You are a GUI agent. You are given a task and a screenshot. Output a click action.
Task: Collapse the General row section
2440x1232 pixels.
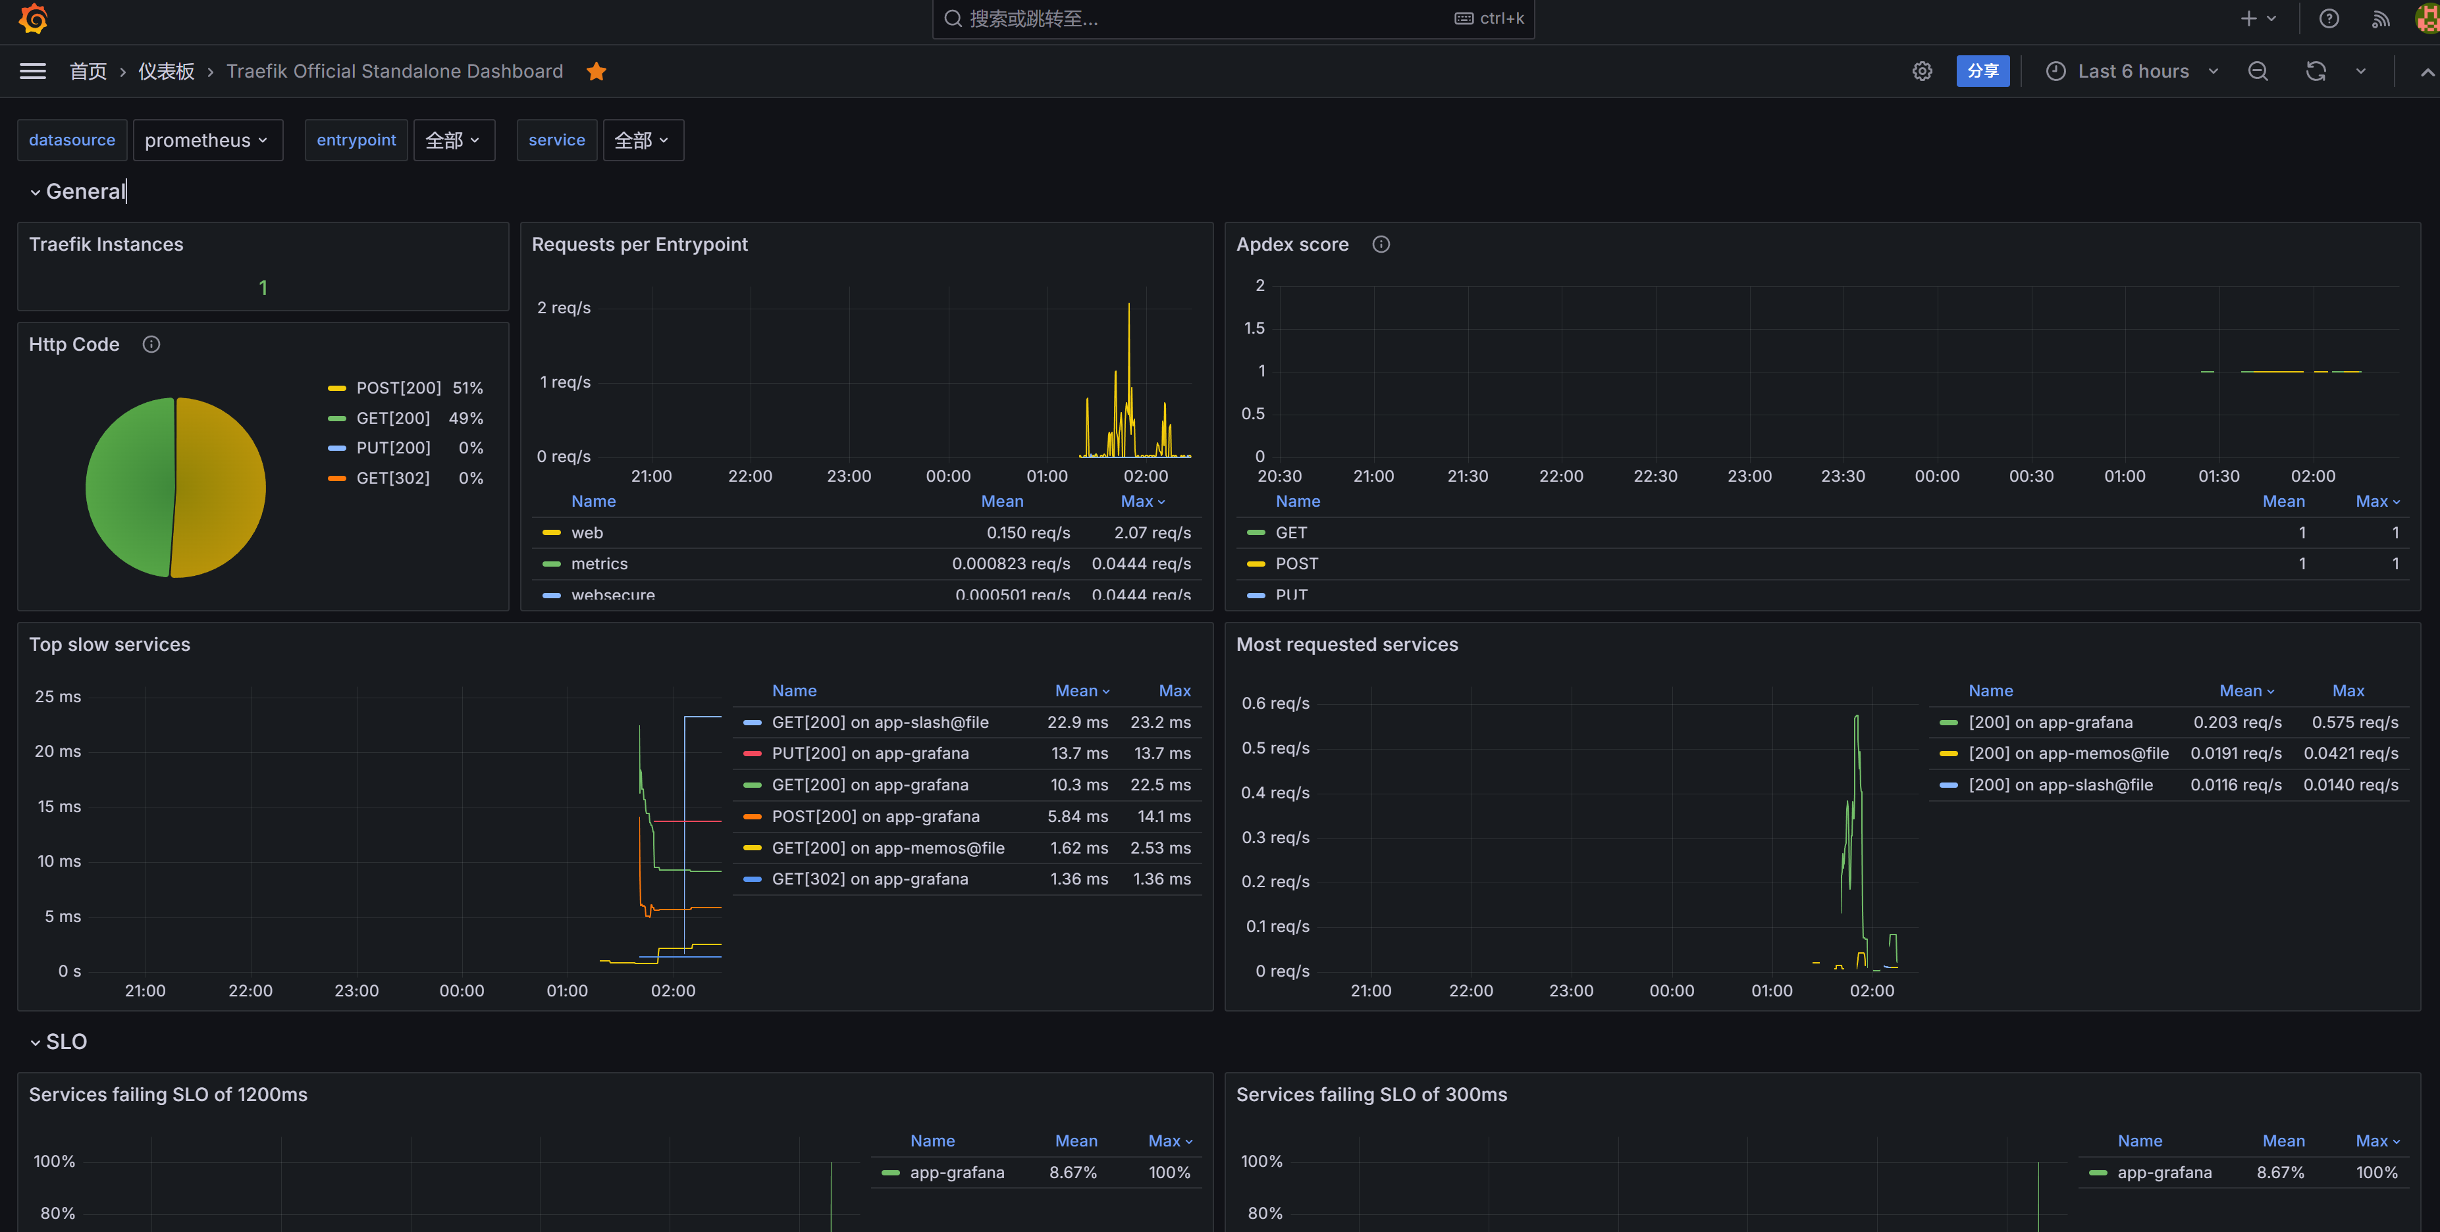click(x=85, y=192)
